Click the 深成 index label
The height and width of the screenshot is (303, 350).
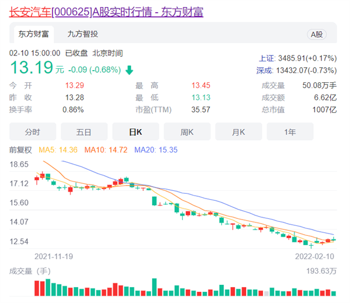click(265, 71)
